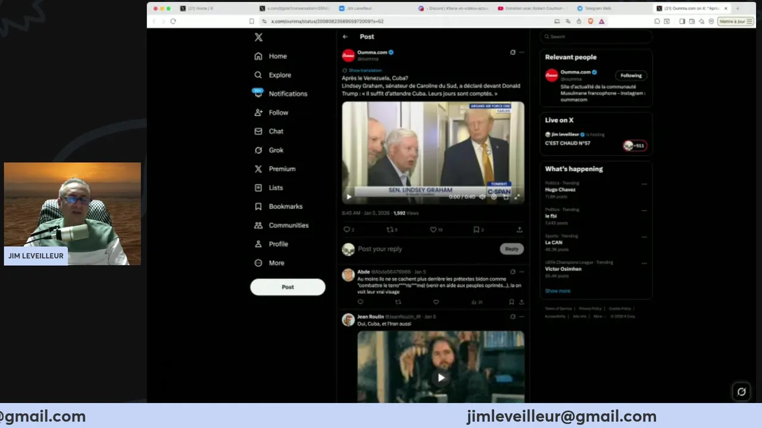This screenshot has height=428, width=762.
Task: Open Victor Osimhen trending topic
Action: [563, 269]
